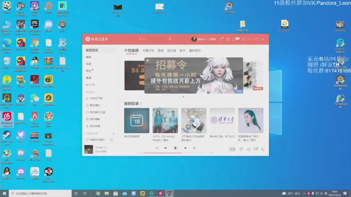This screenshot has height=197, width=351.
Task: Click heartbeat mode icon beside 我喜欢的音乐
Action: pos(111,140)
